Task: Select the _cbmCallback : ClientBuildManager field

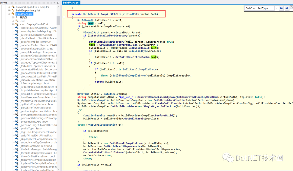Action: pyautogui.click(x=38, y=38)
